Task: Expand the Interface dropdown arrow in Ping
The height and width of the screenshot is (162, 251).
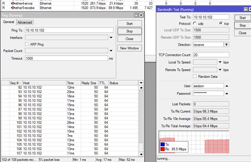Action: pyautogui.click(x=111, y=37)
